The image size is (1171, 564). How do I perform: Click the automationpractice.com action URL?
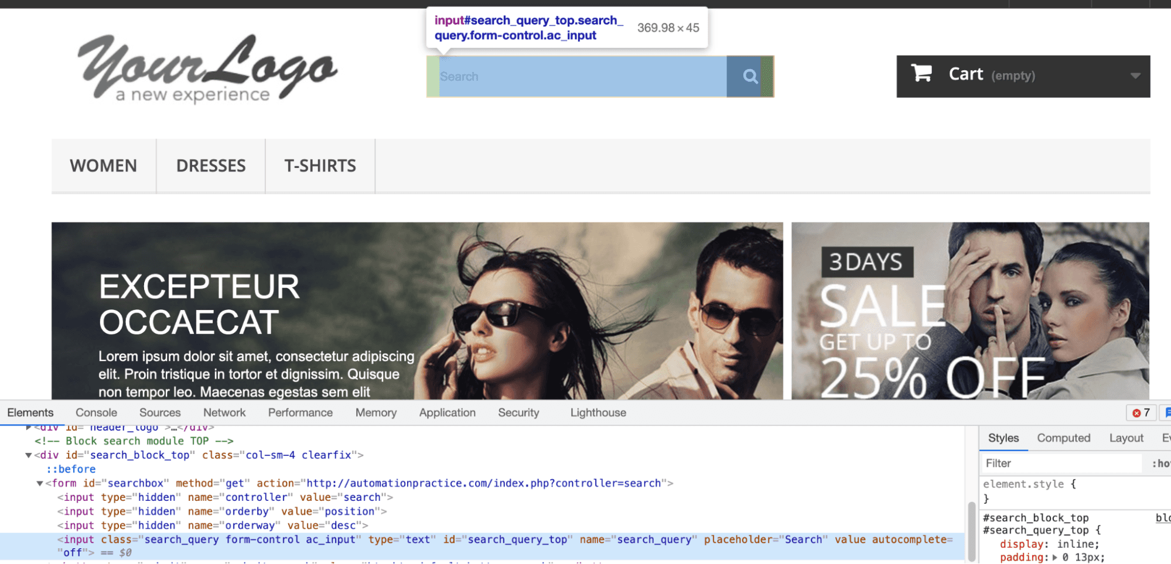[484, 483]
